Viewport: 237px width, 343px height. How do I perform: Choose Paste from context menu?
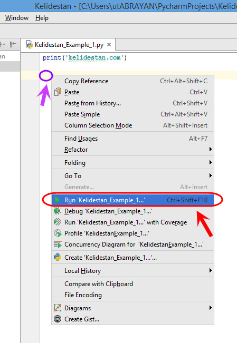(x=132, y=92)
